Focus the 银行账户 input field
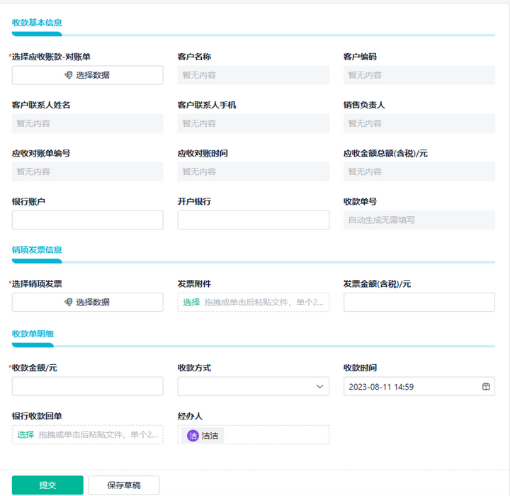Screen dimensions: 510x496 87,220
